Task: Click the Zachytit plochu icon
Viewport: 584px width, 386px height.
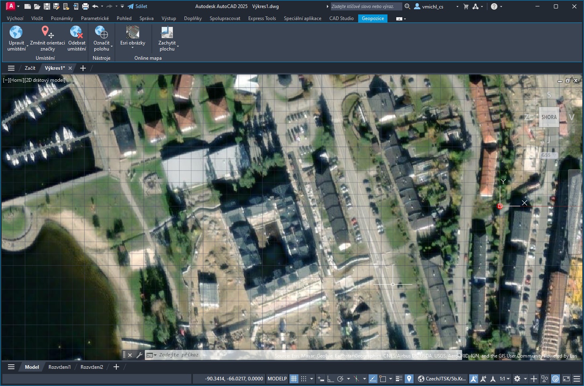Action: click(x=167, y=32)
